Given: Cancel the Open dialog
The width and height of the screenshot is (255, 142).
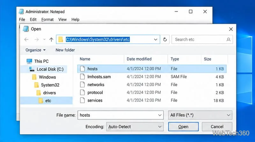Looking at the screenshot, I should (217, 127).
